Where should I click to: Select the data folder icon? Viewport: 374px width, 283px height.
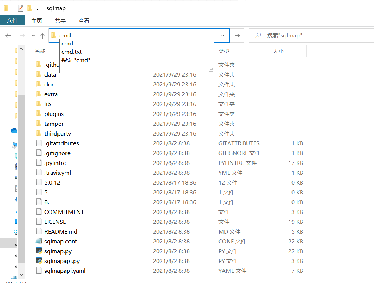click(x=39, y=74)
